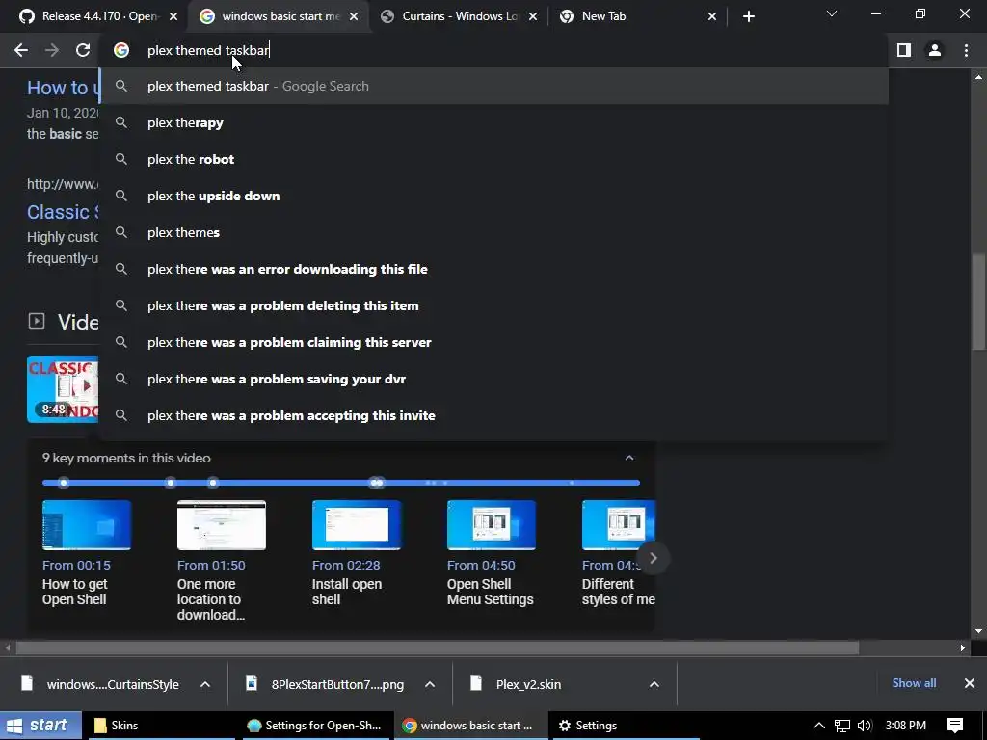Open the Chrome profile icon
Image resolution: width=987 pixels, height=740 pixels.
click(x=935, y=50)
